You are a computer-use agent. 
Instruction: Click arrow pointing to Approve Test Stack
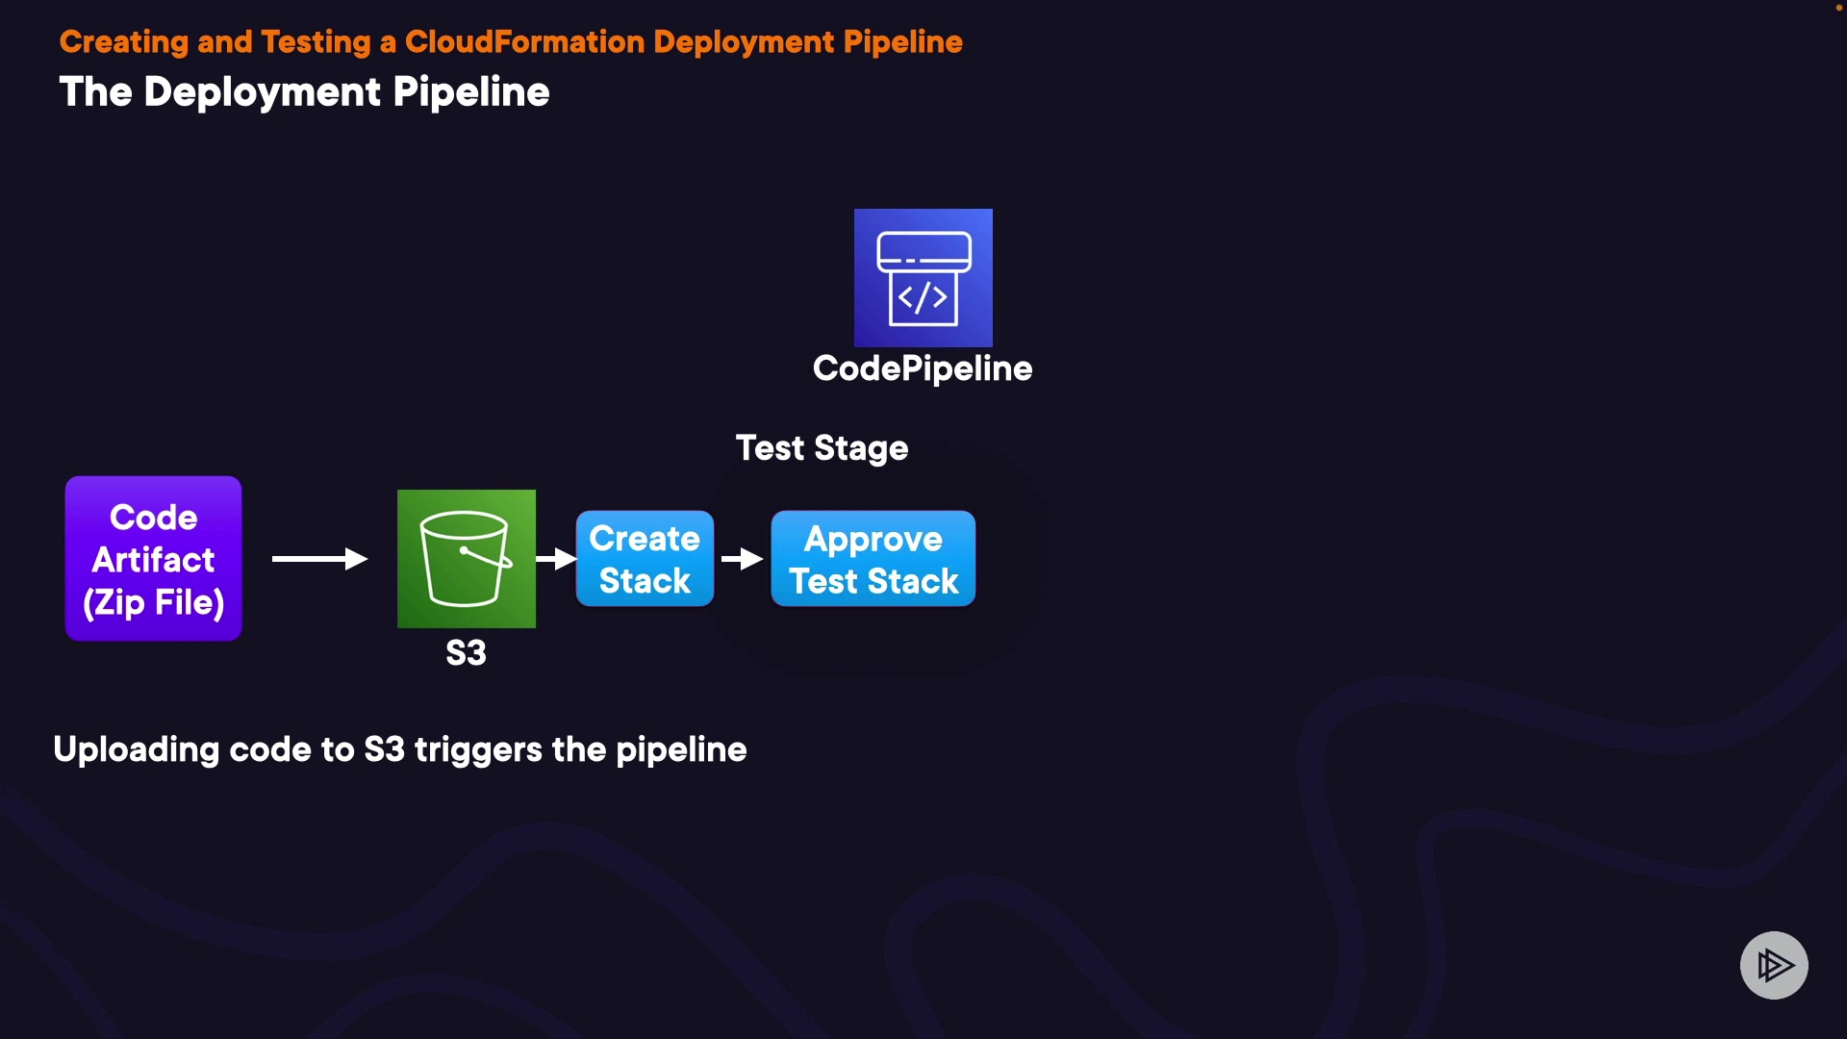pos(742,559)
